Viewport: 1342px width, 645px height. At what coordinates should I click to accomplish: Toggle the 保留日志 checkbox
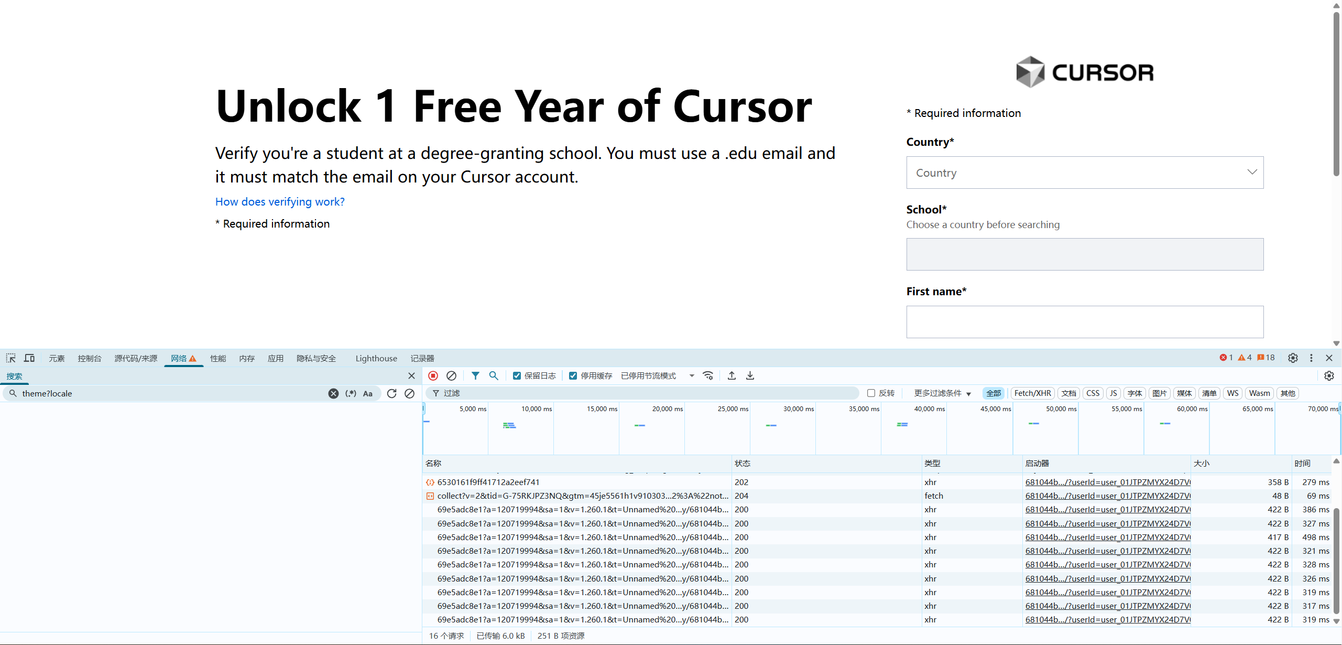(517, 376)
